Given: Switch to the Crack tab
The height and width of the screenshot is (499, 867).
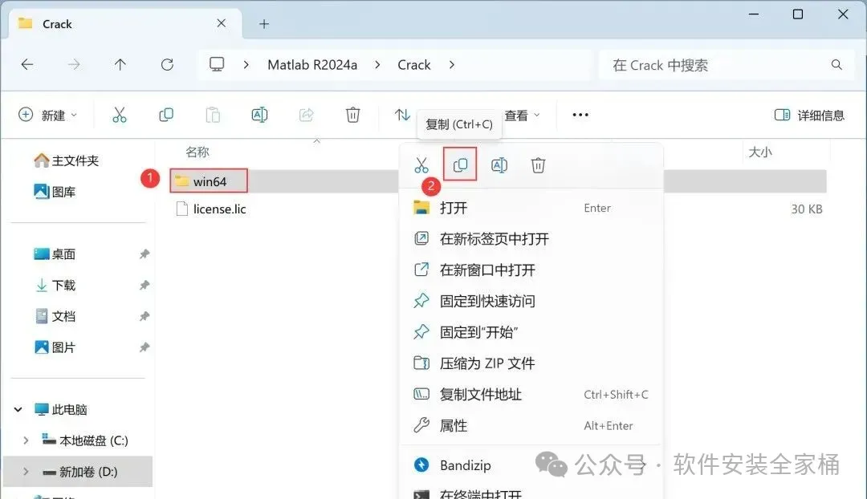Looking at the screenshot, I should (x=125, y=24).
